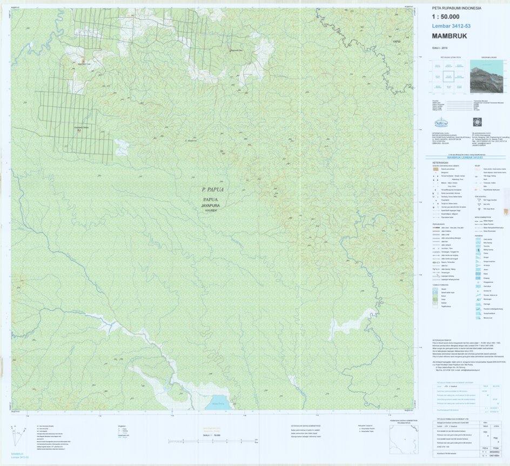Open the Diagram Lokasi terrain thumbnail
The image size is (510, 466).
click(x=488, y=76)
